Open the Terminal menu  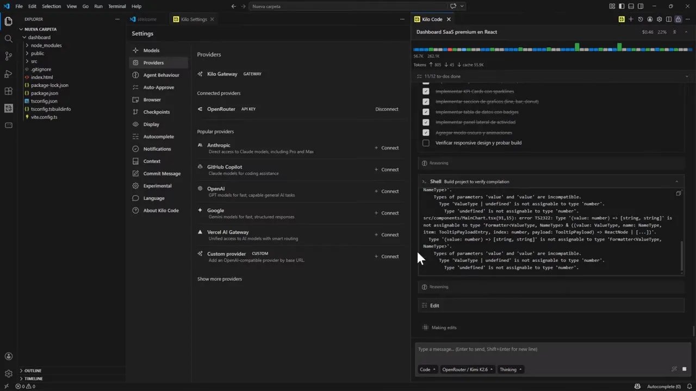tap(117, 6)
